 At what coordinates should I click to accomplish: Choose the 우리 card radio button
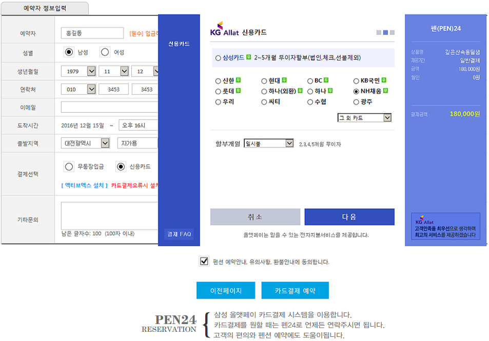[218, 102]
